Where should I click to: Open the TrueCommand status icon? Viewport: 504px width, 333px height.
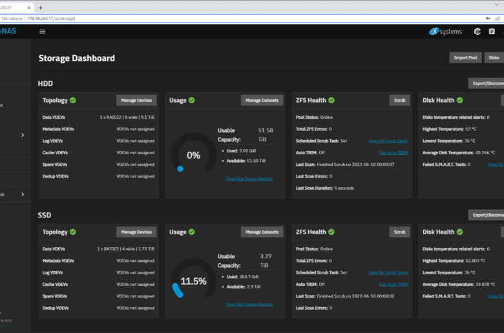click(478, 32)
